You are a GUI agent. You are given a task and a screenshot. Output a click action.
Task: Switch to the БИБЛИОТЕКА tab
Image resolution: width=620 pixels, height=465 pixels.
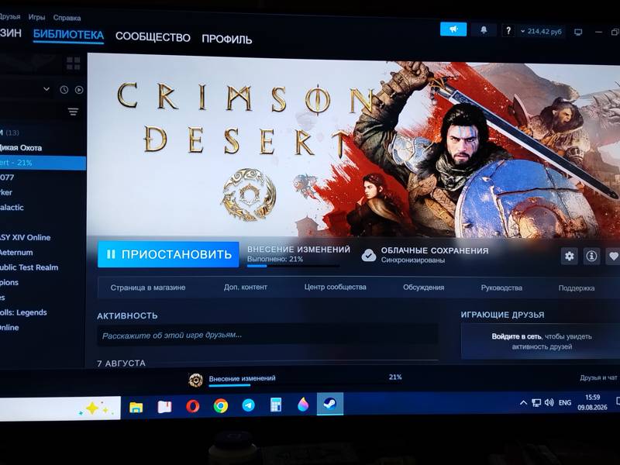[x=68, y=35]
